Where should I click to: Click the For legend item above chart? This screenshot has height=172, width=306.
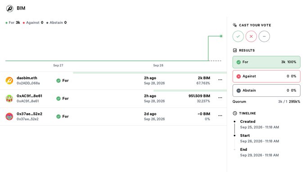(x=13, y=23)
